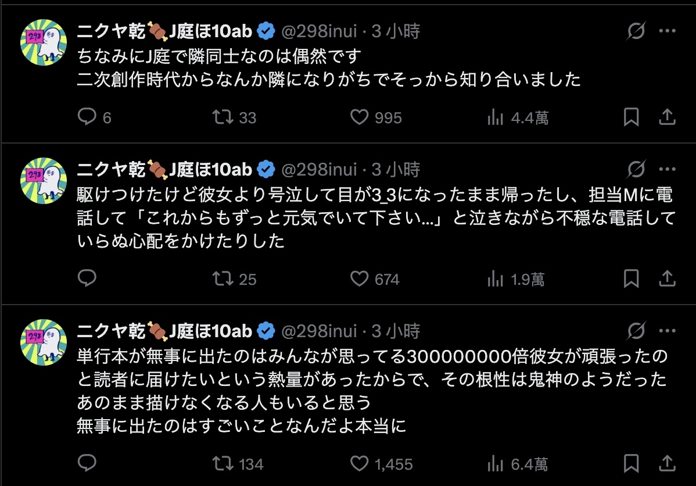Like the tweet with 674 likes
The height and width of the screenshot is (486, 696).
[x=360, y=279]
